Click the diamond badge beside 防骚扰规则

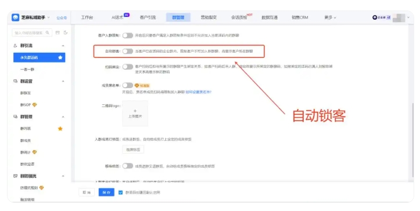coord(41,188)
